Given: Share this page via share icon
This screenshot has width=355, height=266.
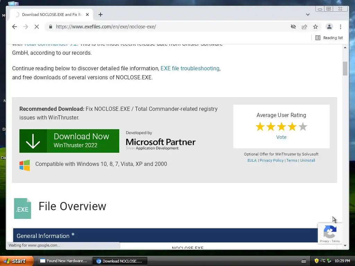Looking at the screenshot, I should (x=304, y=27).
